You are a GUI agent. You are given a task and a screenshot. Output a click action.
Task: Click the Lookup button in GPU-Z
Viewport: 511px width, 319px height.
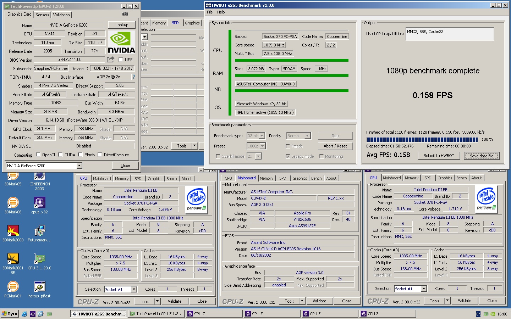pyautogui.click(x=122, y=25)
